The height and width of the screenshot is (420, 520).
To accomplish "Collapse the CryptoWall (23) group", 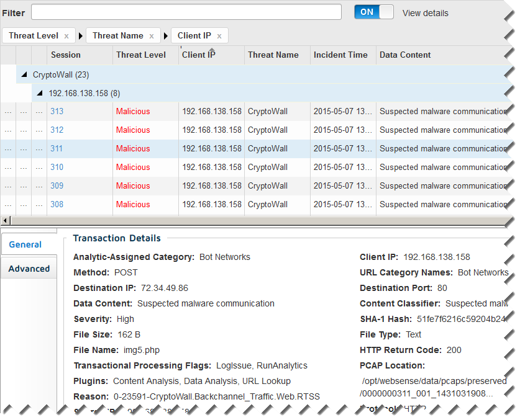I will click(24, 75).
